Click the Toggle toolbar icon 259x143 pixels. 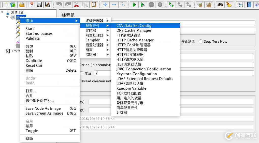123,5
